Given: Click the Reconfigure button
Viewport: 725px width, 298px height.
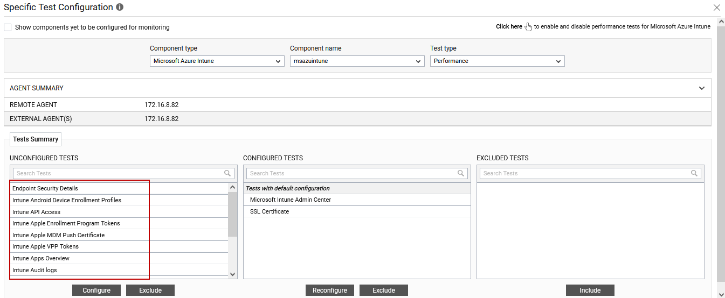Looking at the screenshot, I should click(x=330, y=290).
